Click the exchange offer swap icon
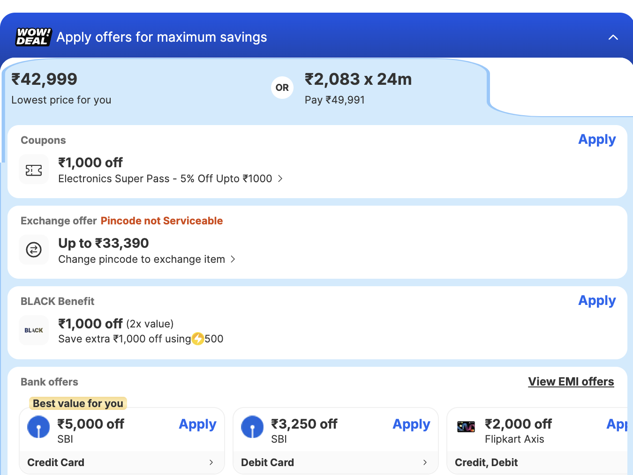 34,250
